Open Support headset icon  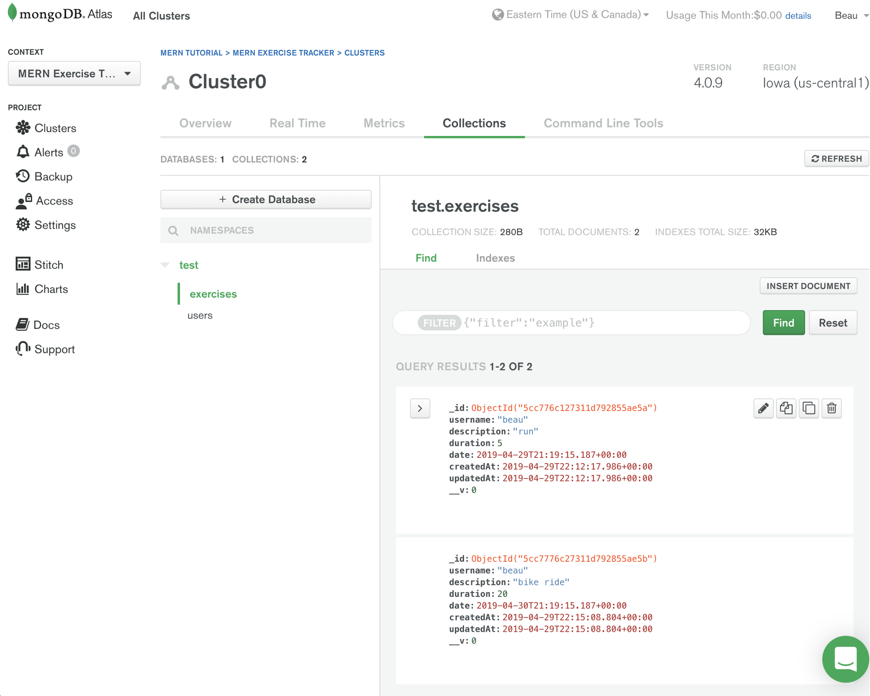point(23,348)
